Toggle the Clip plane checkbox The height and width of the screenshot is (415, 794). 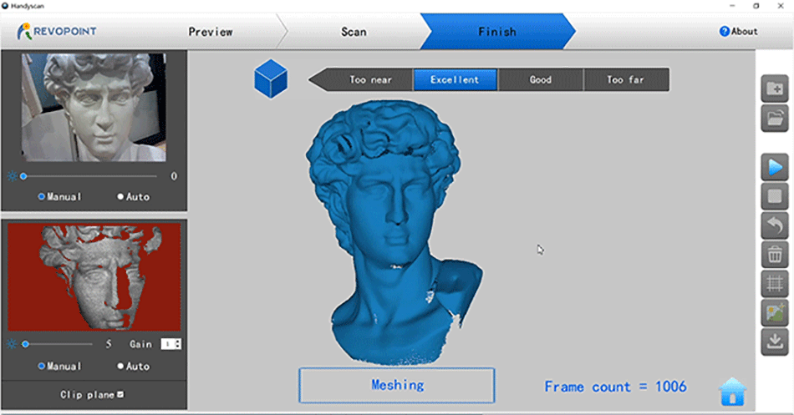[x=120, y=394]
